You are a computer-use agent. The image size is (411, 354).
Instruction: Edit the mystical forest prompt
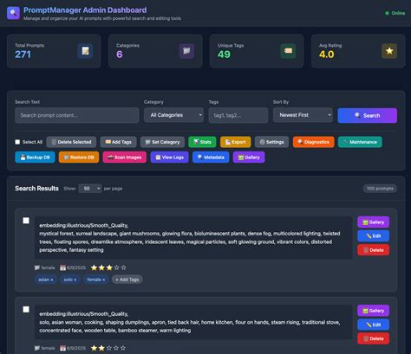(373, 236)
